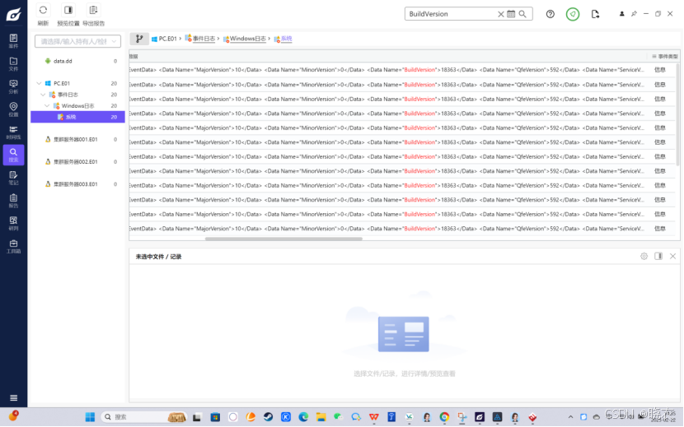Open the calendar date filter in search box
Screen dimensions: 684x427
coord(511,14)
